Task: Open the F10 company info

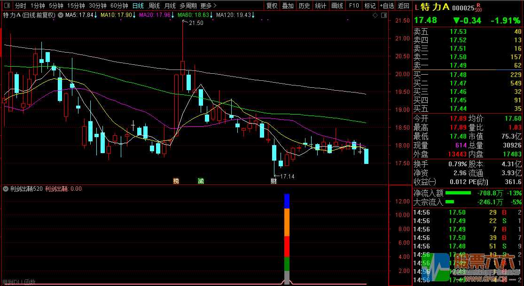Action: pos(354,6)
